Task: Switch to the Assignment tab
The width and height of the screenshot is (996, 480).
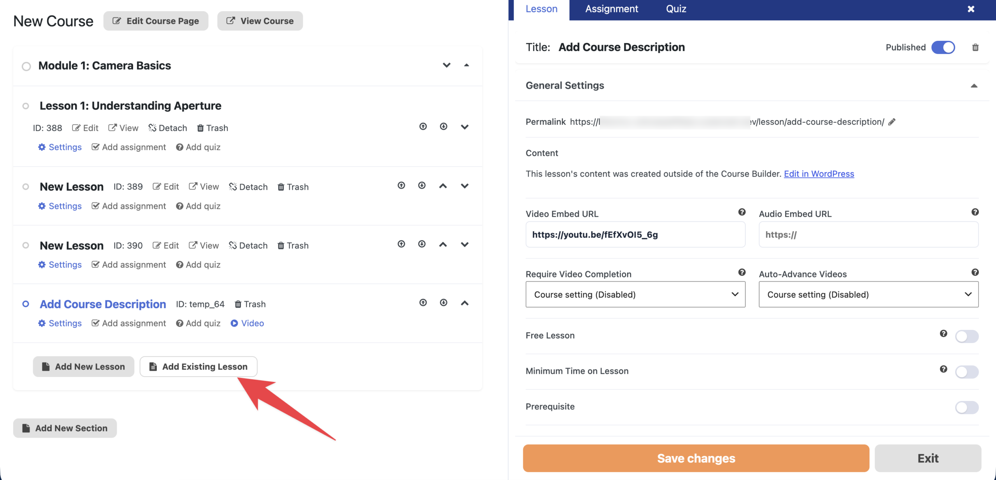Action: pyautogui.click(x=612, y=9)
